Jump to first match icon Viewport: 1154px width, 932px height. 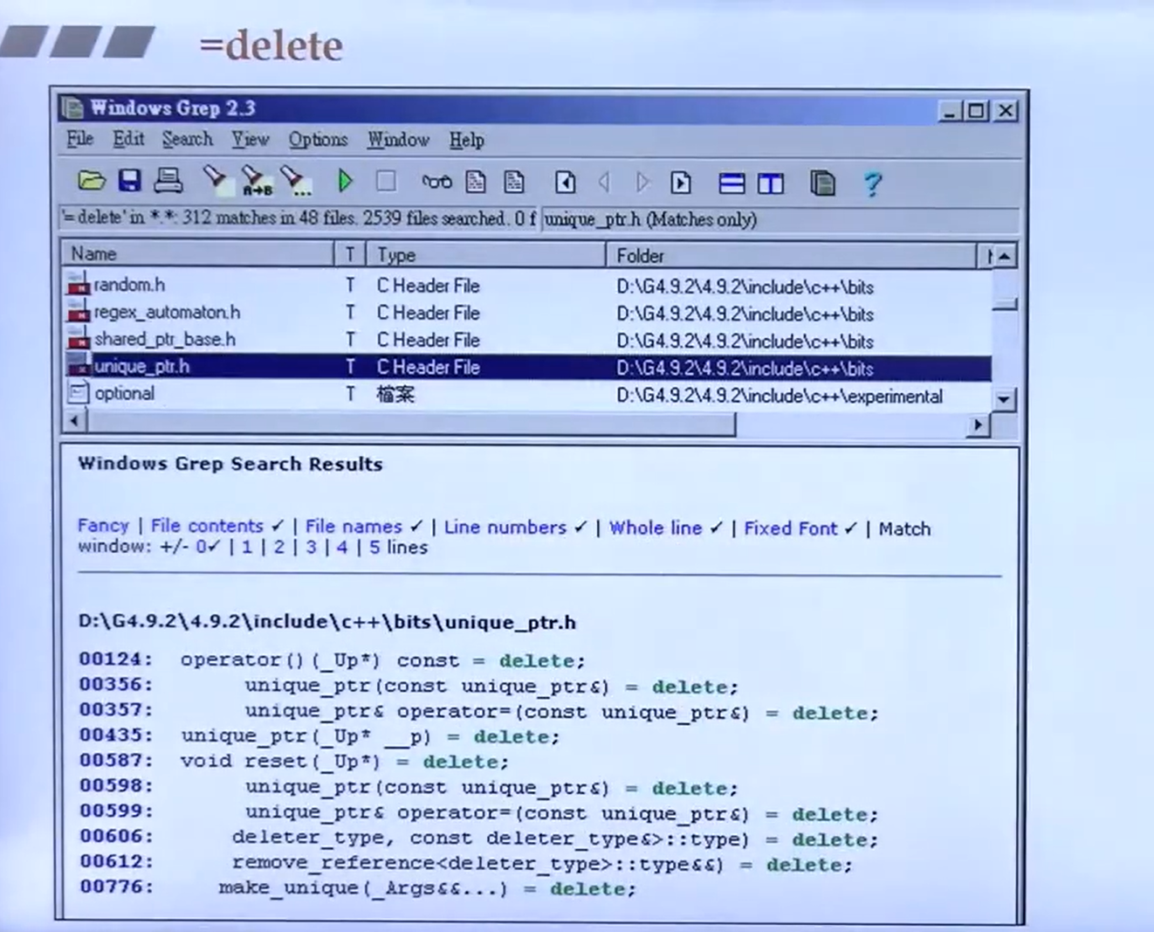[x=565, y=182]
